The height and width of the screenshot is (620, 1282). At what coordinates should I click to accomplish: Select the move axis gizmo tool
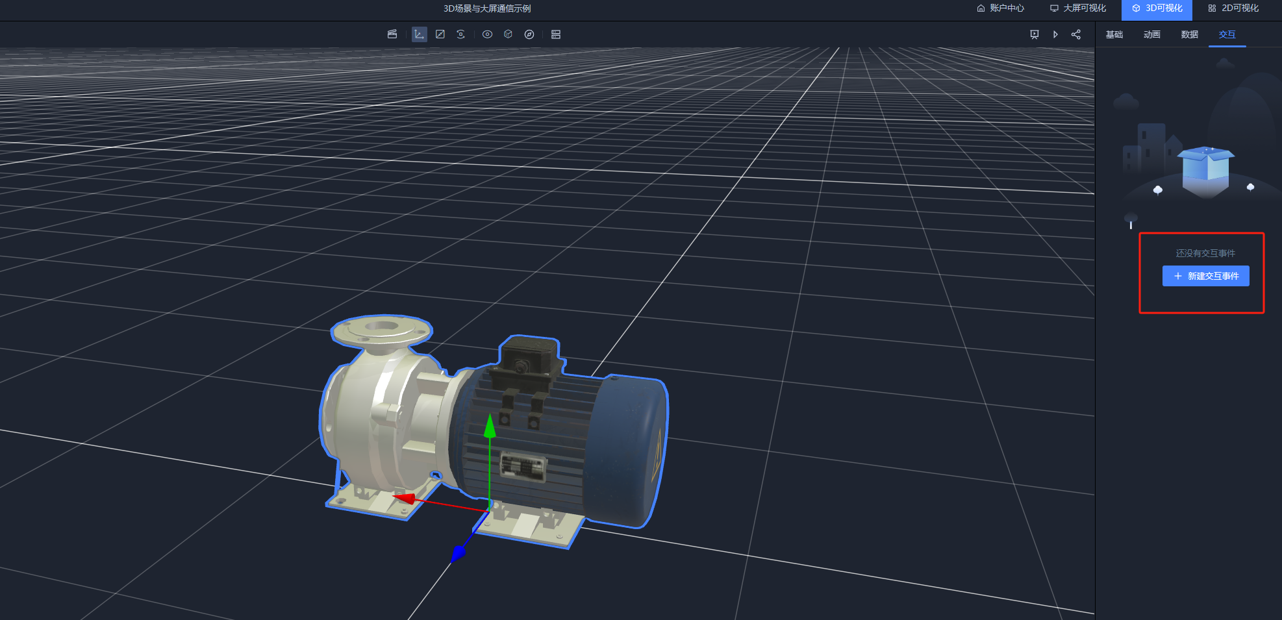coord(420,34)
